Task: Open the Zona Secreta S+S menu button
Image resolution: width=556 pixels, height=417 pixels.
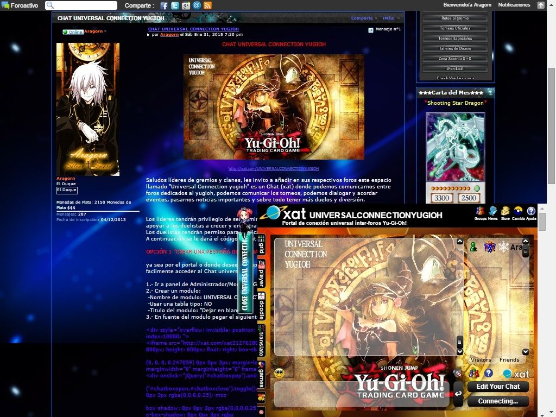Action: pyautogui.click(x=455, y=59)
